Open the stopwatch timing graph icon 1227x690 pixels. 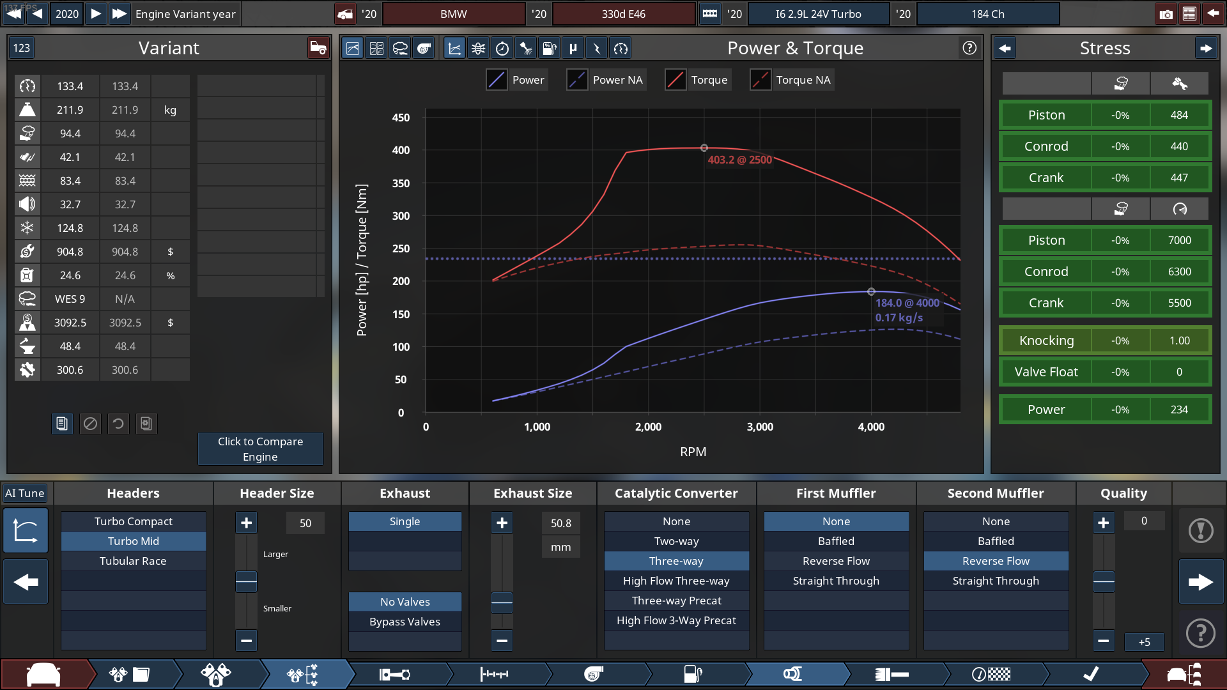[x=502, y=48]
